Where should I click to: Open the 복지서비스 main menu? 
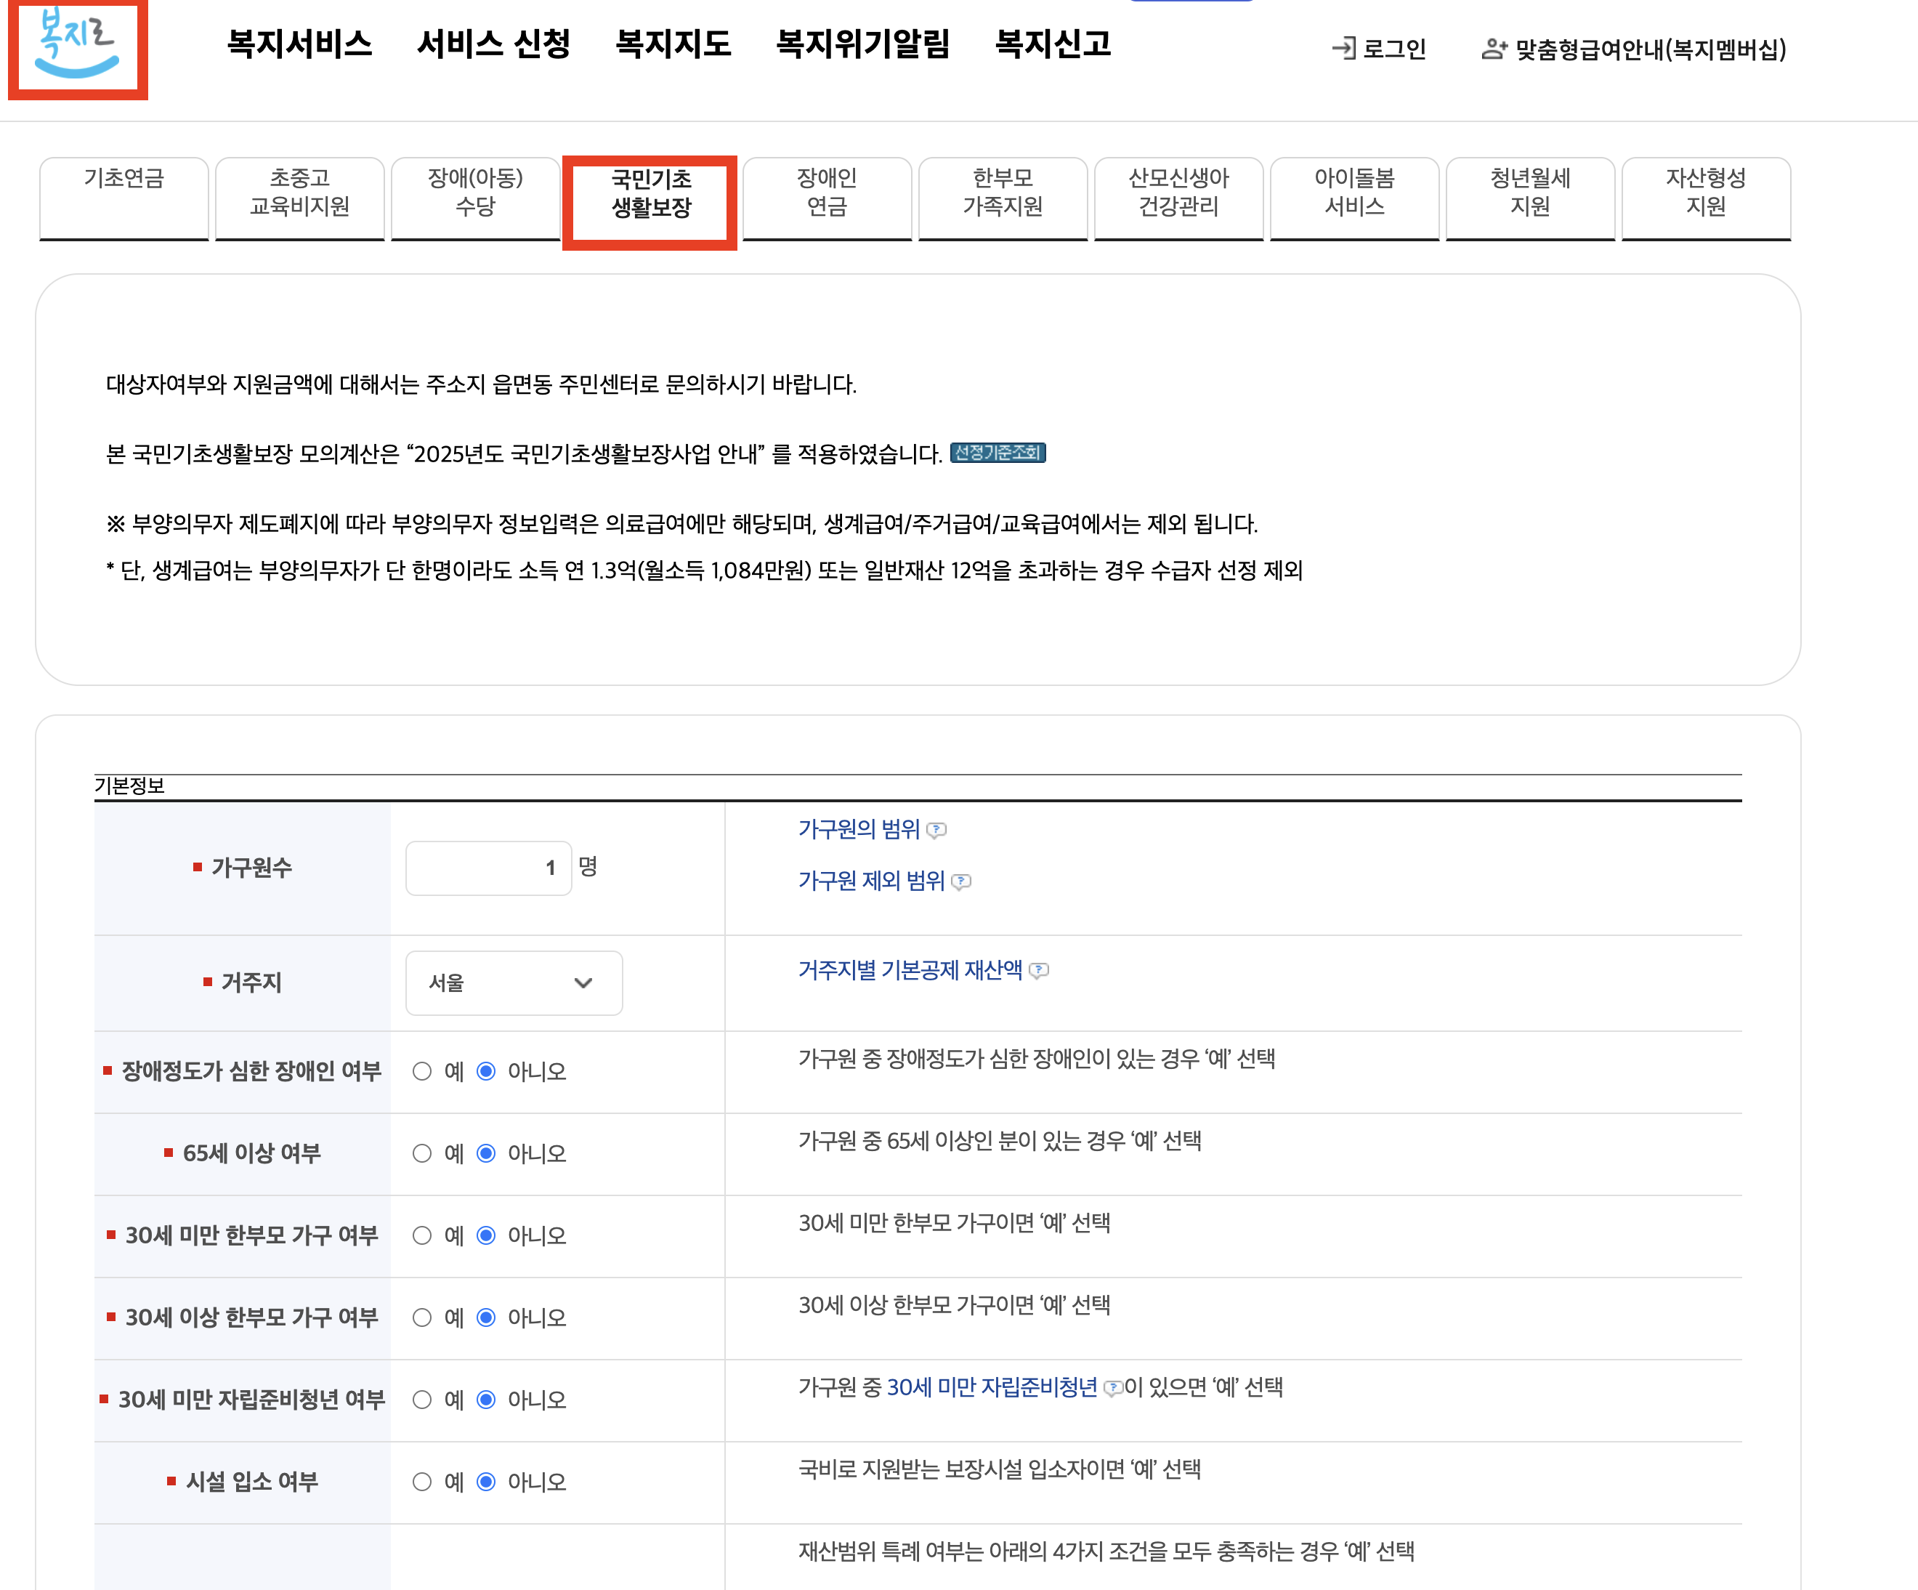(x=299, y=44)
